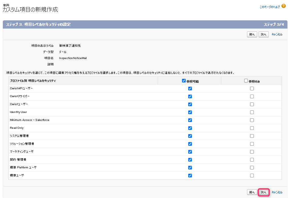The width and height of the screenshot is (288, 198).
Task: Check 参照のみ for ソリューション管理者
Action: (x=252, y=144)
